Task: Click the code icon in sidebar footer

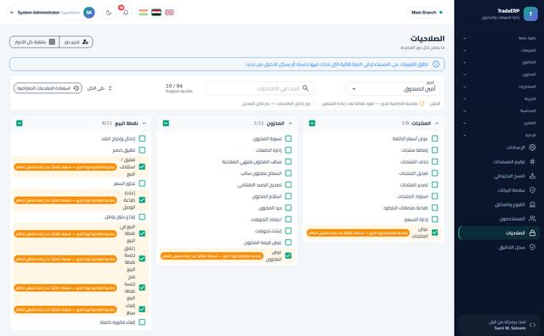Action: coord(532,325)
